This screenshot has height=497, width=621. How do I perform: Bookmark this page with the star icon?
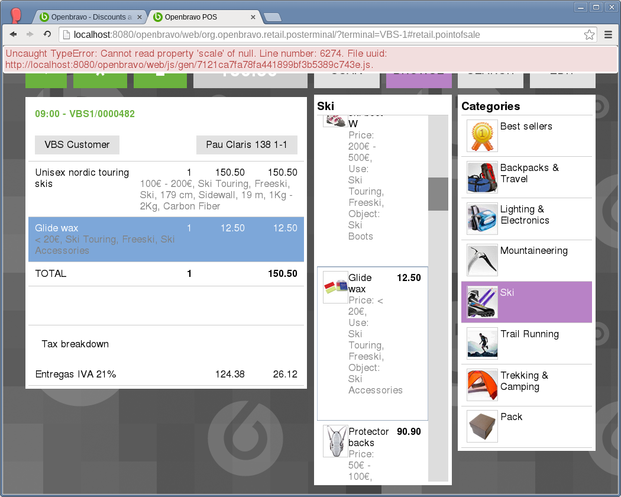(x=589, y=35)
